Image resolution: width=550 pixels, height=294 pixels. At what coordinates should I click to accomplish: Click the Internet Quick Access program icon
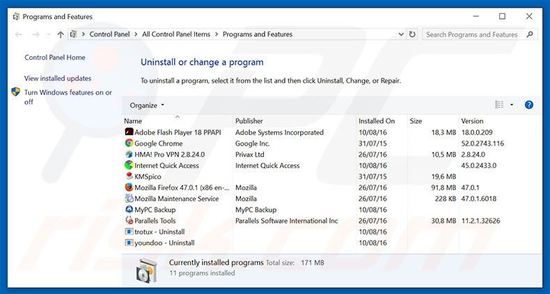tap(129, 165)
